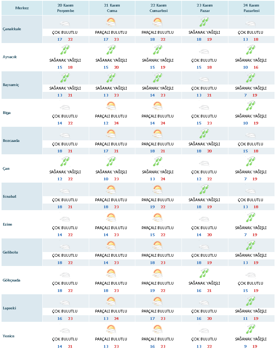Click Ezine's cloudy icon for 20 Kasım
Screen dimensions: 278x354
click(65, 218)
